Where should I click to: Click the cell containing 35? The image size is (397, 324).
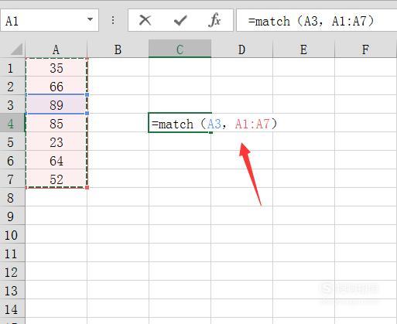[x=56, y=68]
